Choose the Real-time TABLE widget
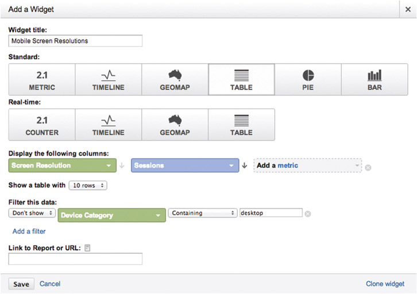Viewport: 417px width, 294px height. coord(241,125)
